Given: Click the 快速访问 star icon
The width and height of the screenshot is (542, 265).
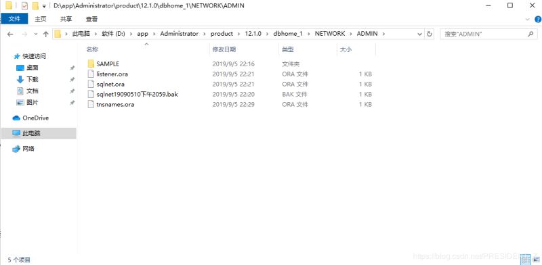Looking at the screenshot, I should tap(17, 56).
